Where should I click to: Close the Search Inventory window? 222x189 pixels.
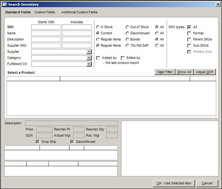click(218, 4)
